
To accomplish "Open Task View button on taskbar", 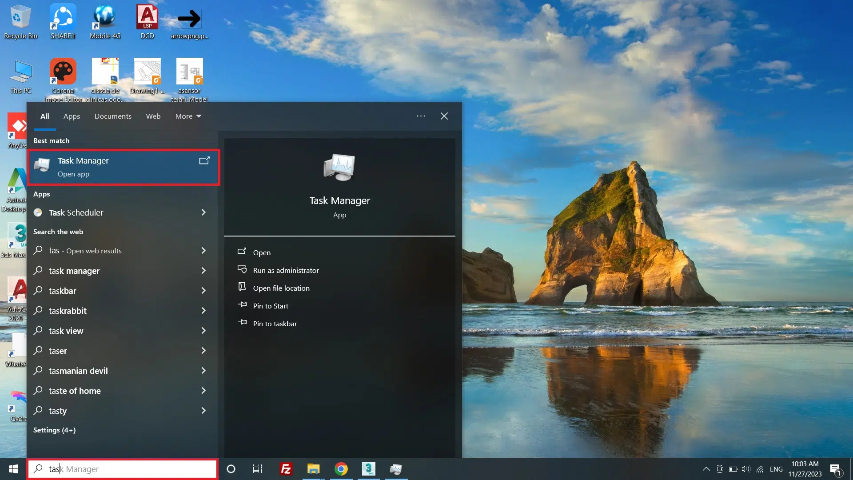I will pyautogui.click(x=258, y=469).
